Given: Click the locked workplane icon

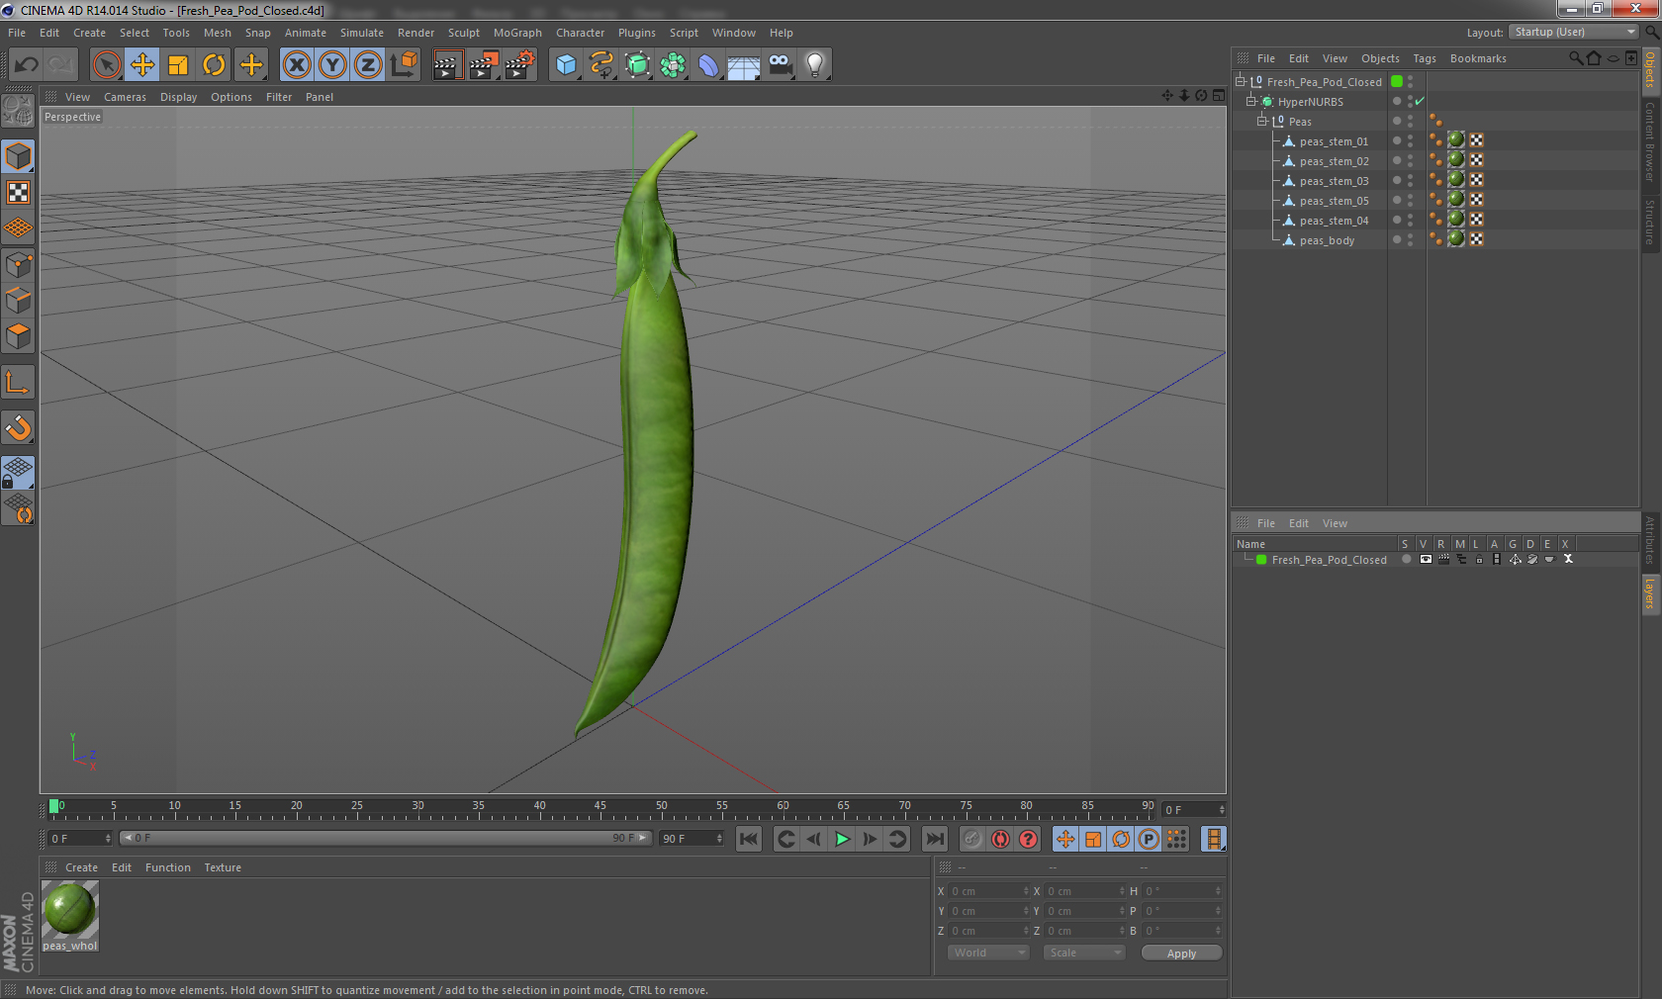Looking at the screenshot, I should point(18,473).
